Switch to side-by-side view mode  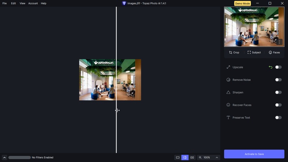click(x=192, y=158)
